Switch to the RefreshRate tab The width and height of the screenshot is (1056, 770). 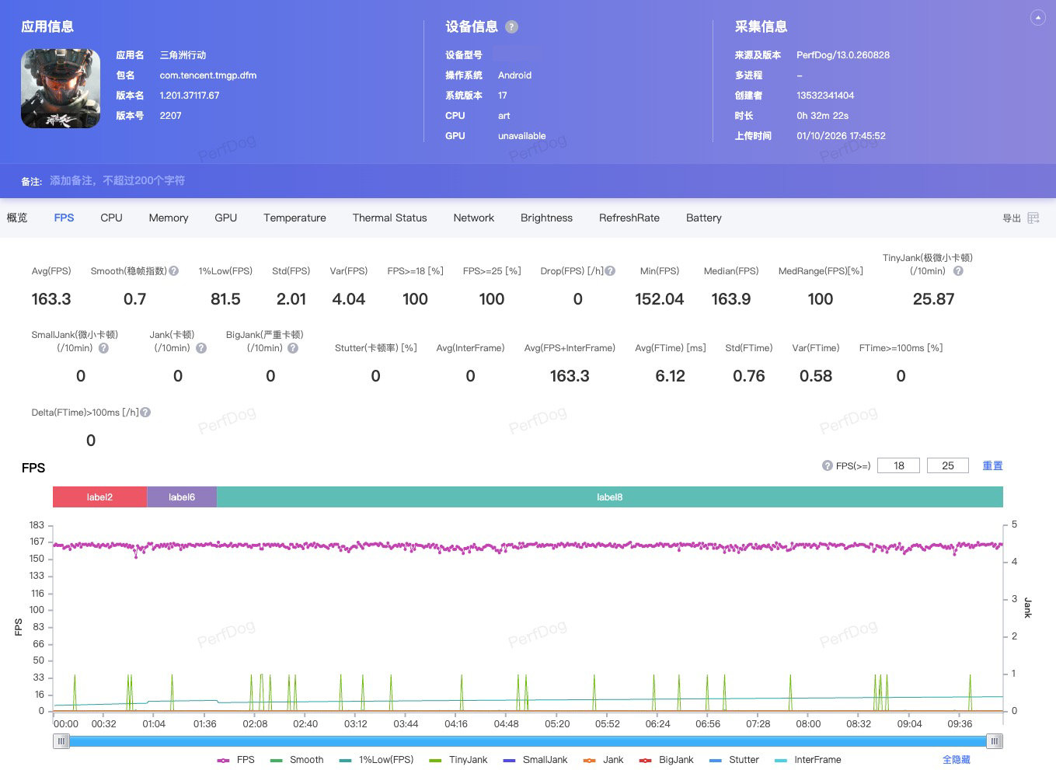coord(629,218)
